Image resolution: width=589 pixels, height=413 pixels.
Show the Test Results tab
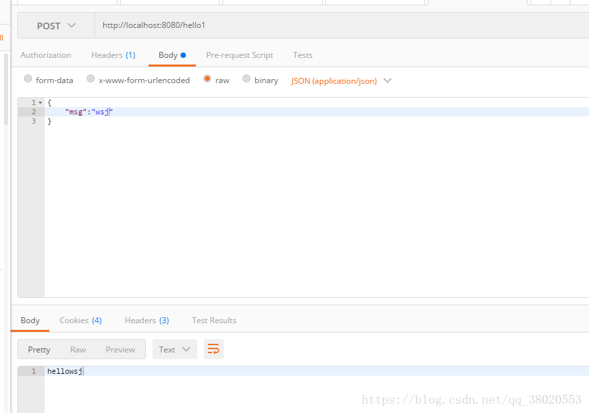click(214, 321)
